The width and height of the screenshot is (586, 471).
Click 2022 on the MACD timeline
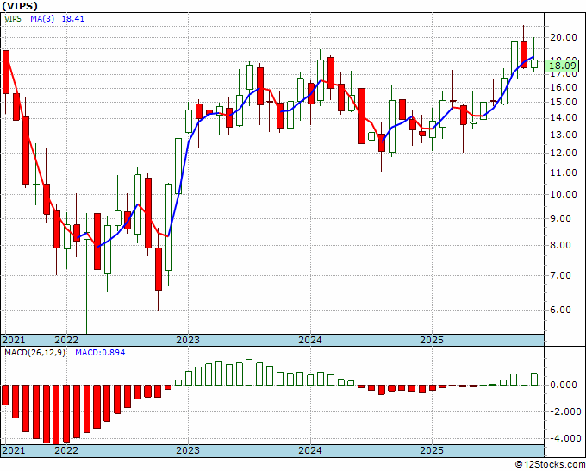66,450
